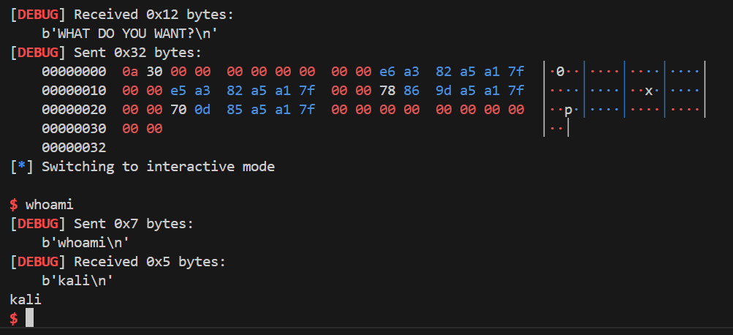The height and width of the screenshot is (335, 733).
Task: Click the 'kali' output line
Action: [x=26, y=299]
